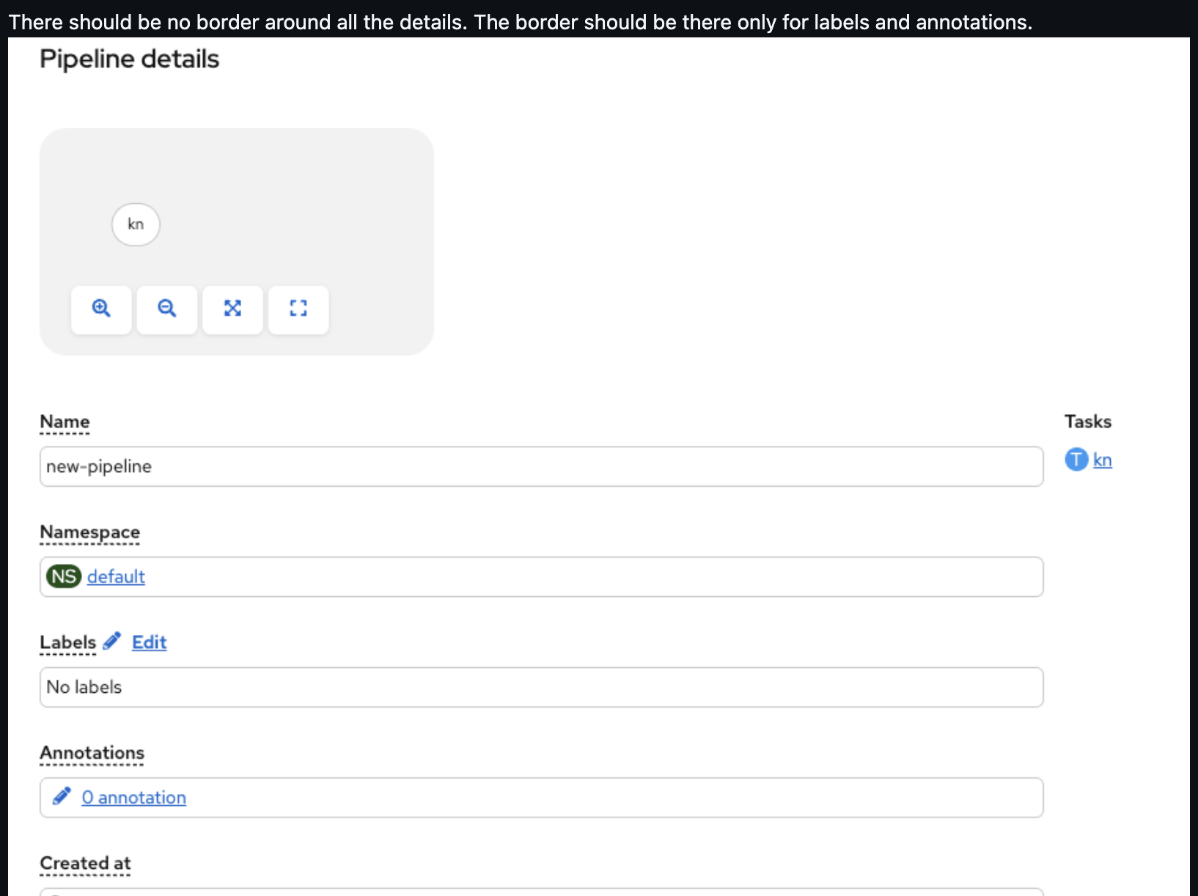Select the kn node in pipeline graph

(x=136, y=224)
